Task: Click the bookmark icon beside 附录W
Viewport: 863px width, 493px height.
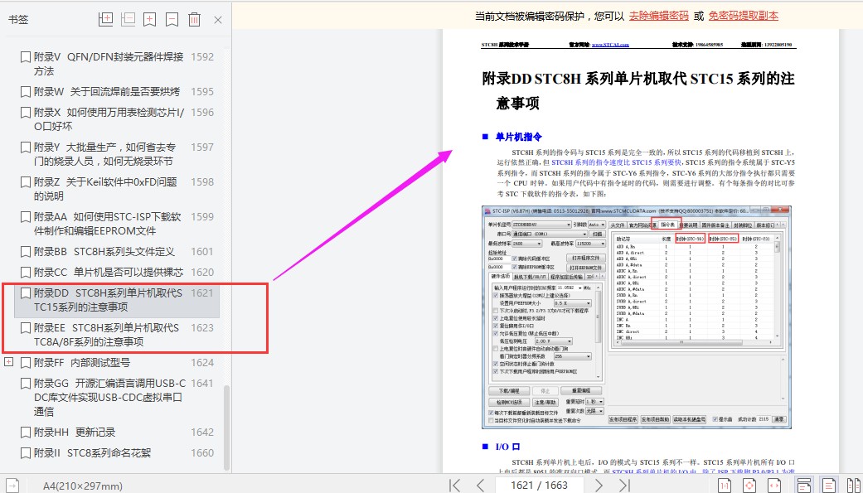Action: point(26,92)
